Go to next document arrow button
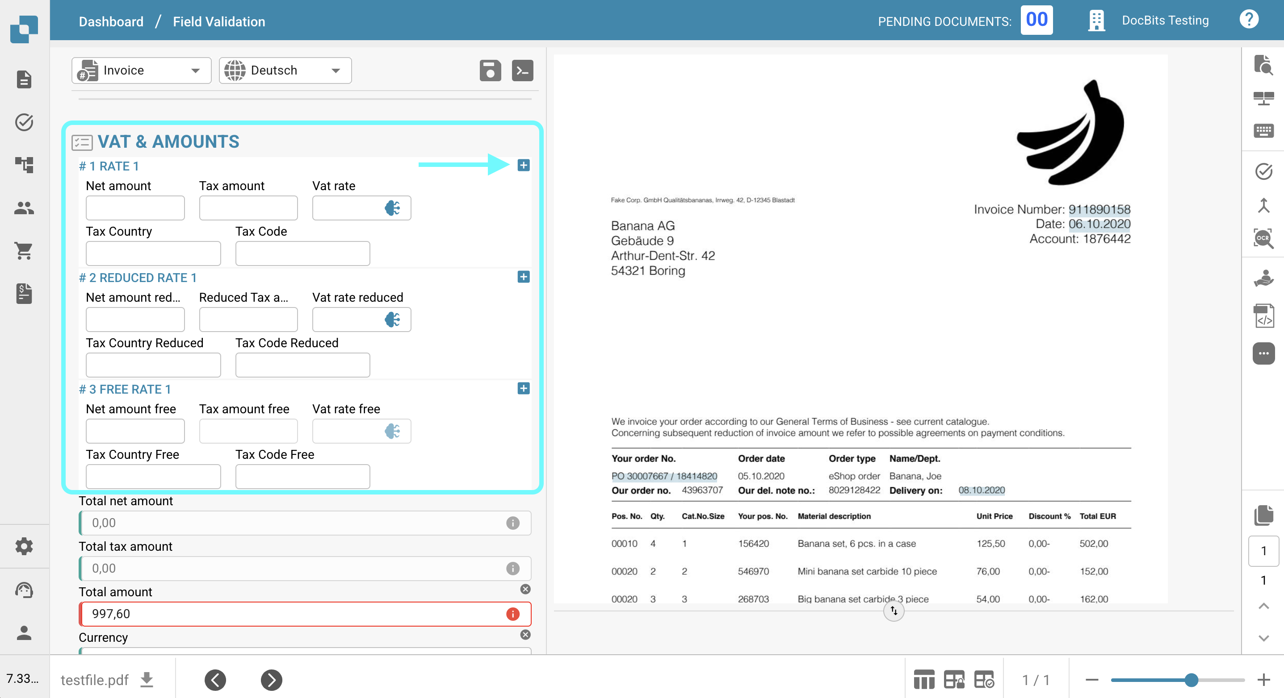The height and width of the screenshot is (698, 1284). click(x=271, y=680)
